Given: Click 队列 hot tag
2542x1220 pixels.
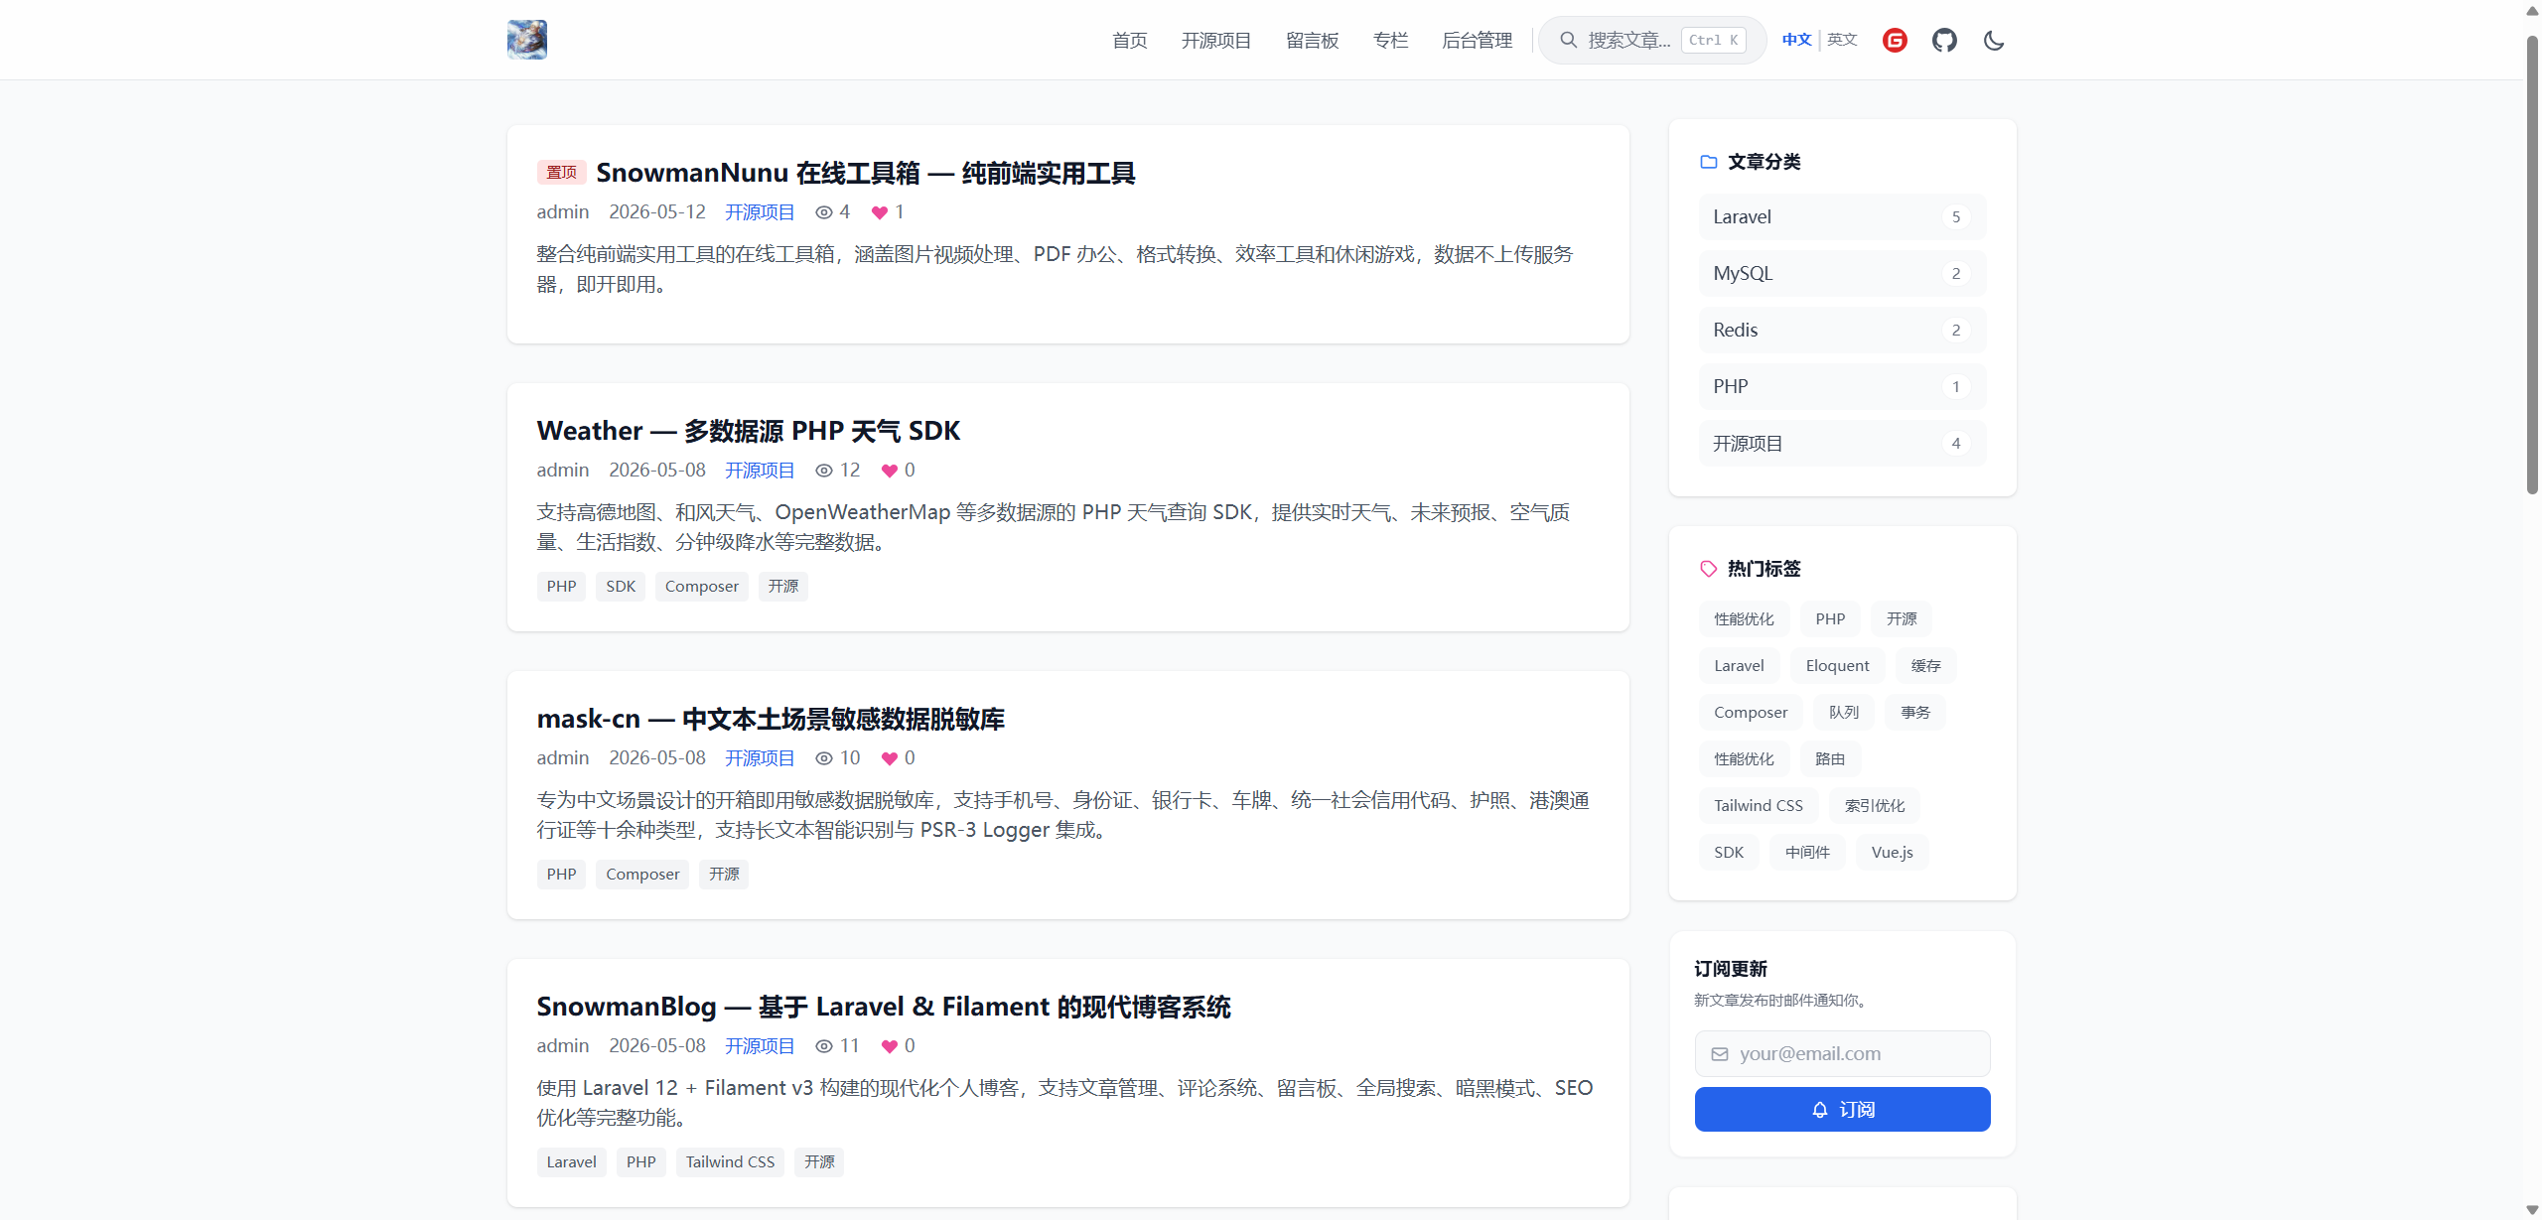Looking at the screenshot, I should pos(1843,713).
